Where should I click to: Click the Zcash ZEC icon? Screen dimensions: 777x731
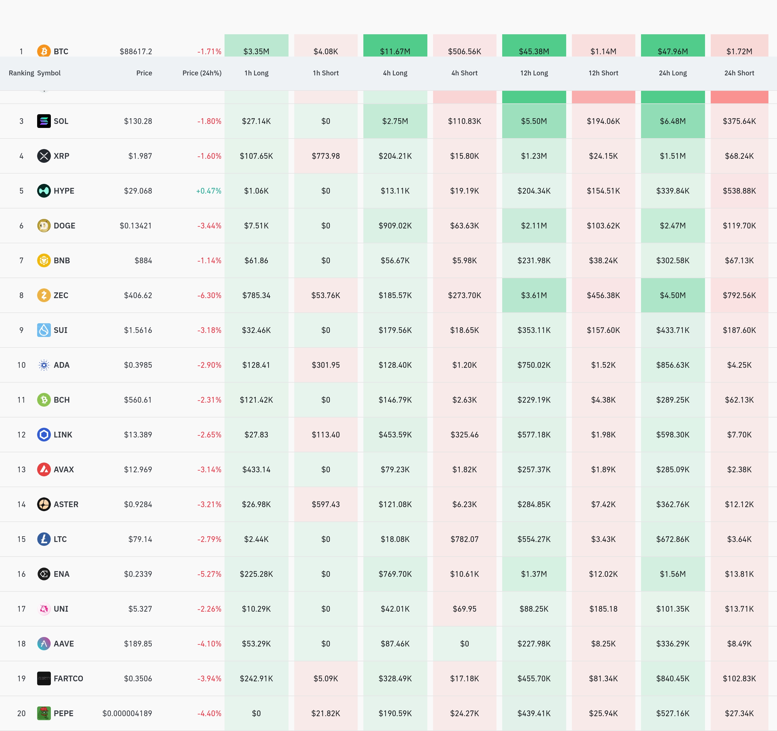pos(44,295)
